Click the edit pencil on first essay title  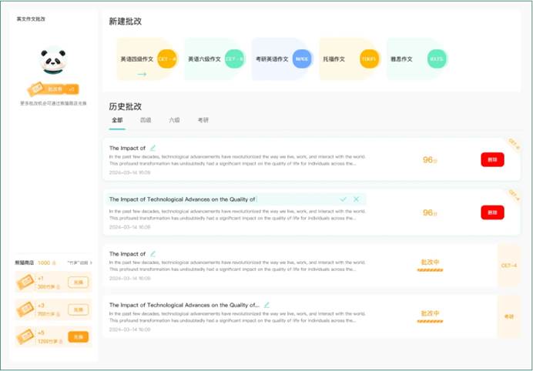coord(153,148)
